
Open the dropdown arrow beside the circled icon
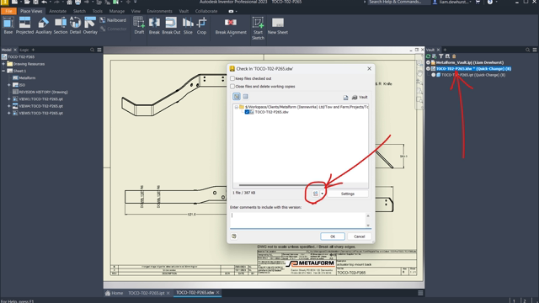(322, 194)
